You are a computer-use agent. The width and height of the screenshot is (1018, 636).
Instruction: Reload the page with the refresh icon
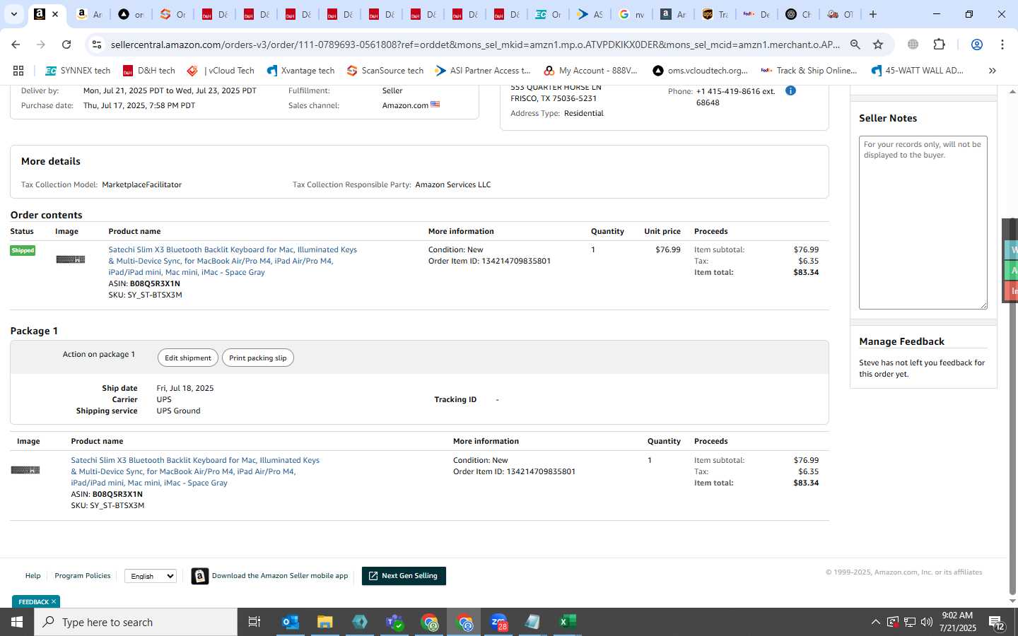66,45
